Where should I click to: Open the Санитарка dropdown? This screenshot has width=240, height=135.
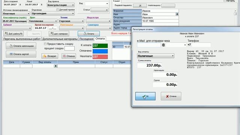99,28
